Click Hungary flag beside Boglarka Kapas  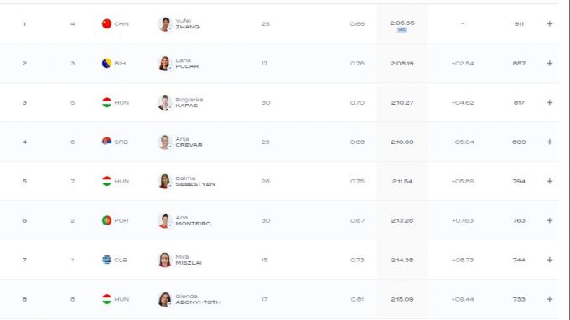pos(106,102)
